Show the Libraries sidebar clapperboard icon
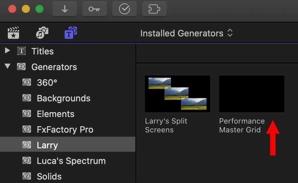Screen dimensions: 298x183 pyautogui.click(x=13, y=33)
